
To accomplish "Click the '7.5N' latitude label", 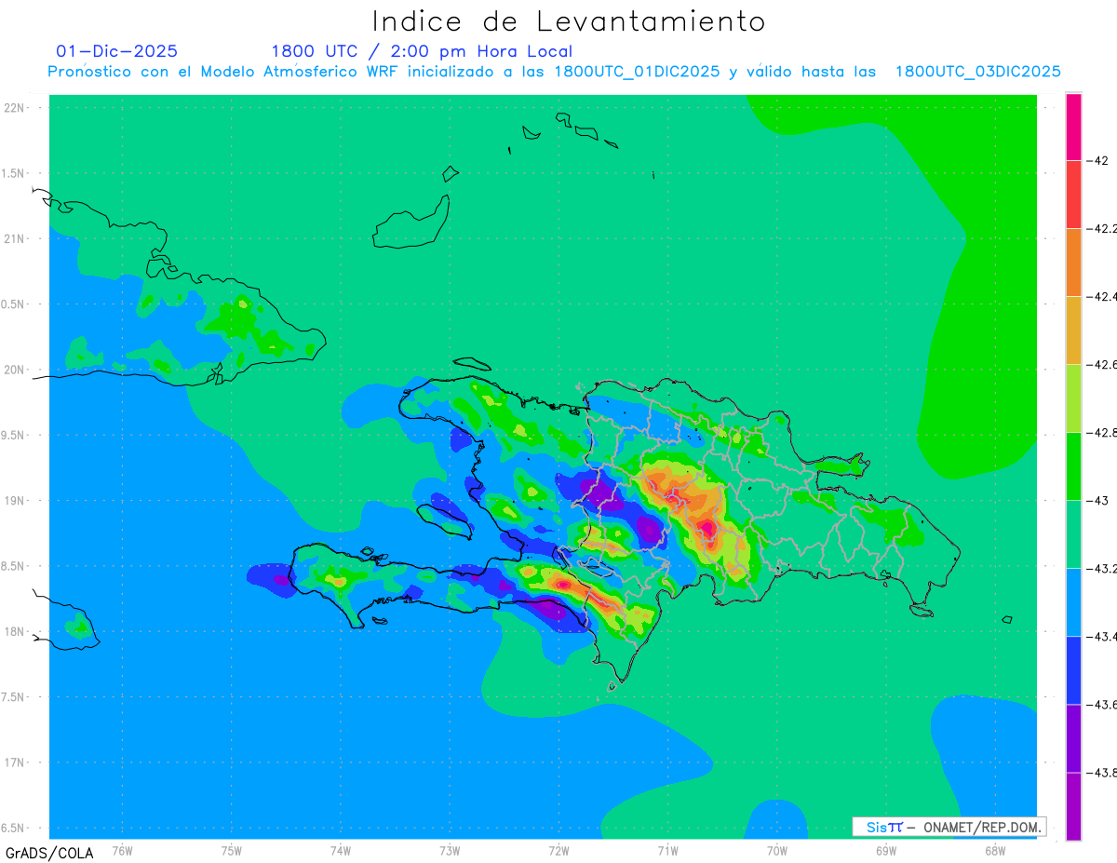I will coord(14,697).
